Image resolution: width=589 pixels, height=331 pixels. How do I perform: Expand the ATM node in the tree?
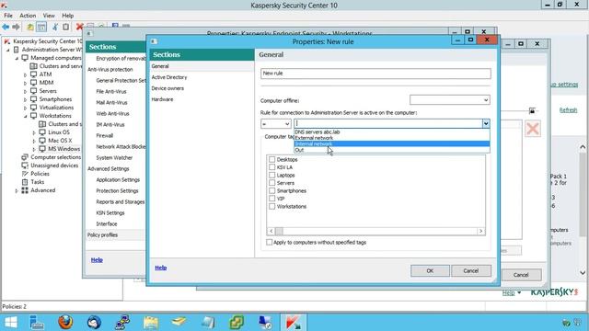(x=25, y=74)
